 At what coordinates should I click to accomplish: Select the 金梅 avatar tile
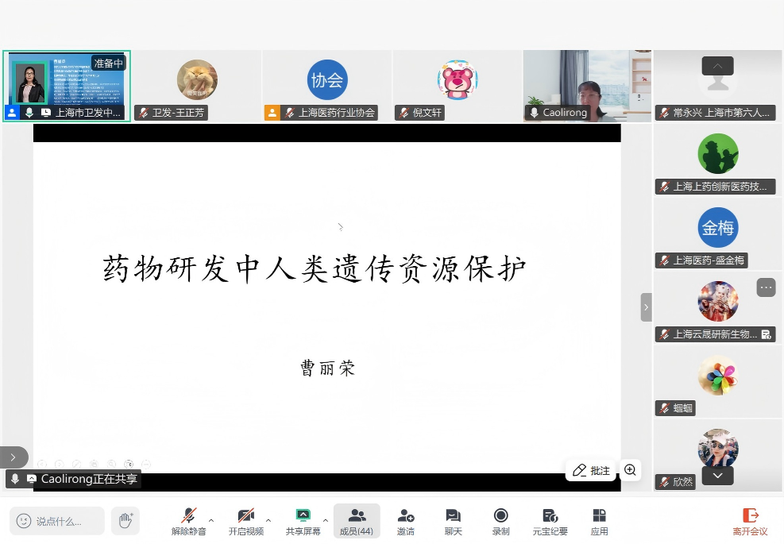click(x=717, y=227)
